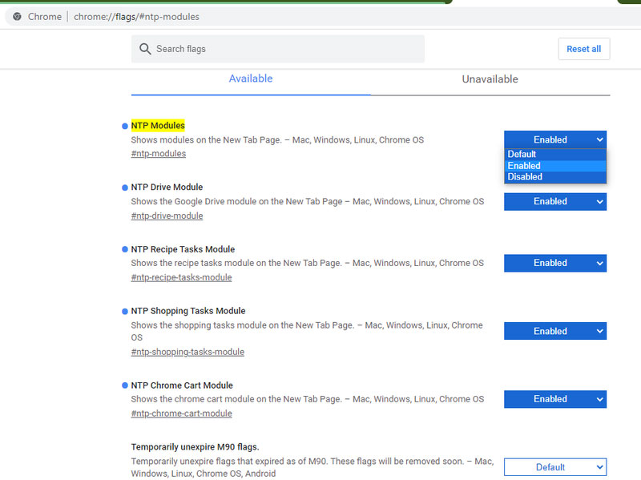Screen dimensions: 641x480
Task: Click the 'Shows modules on the New Tab Page' description
Action: point(277,139)
